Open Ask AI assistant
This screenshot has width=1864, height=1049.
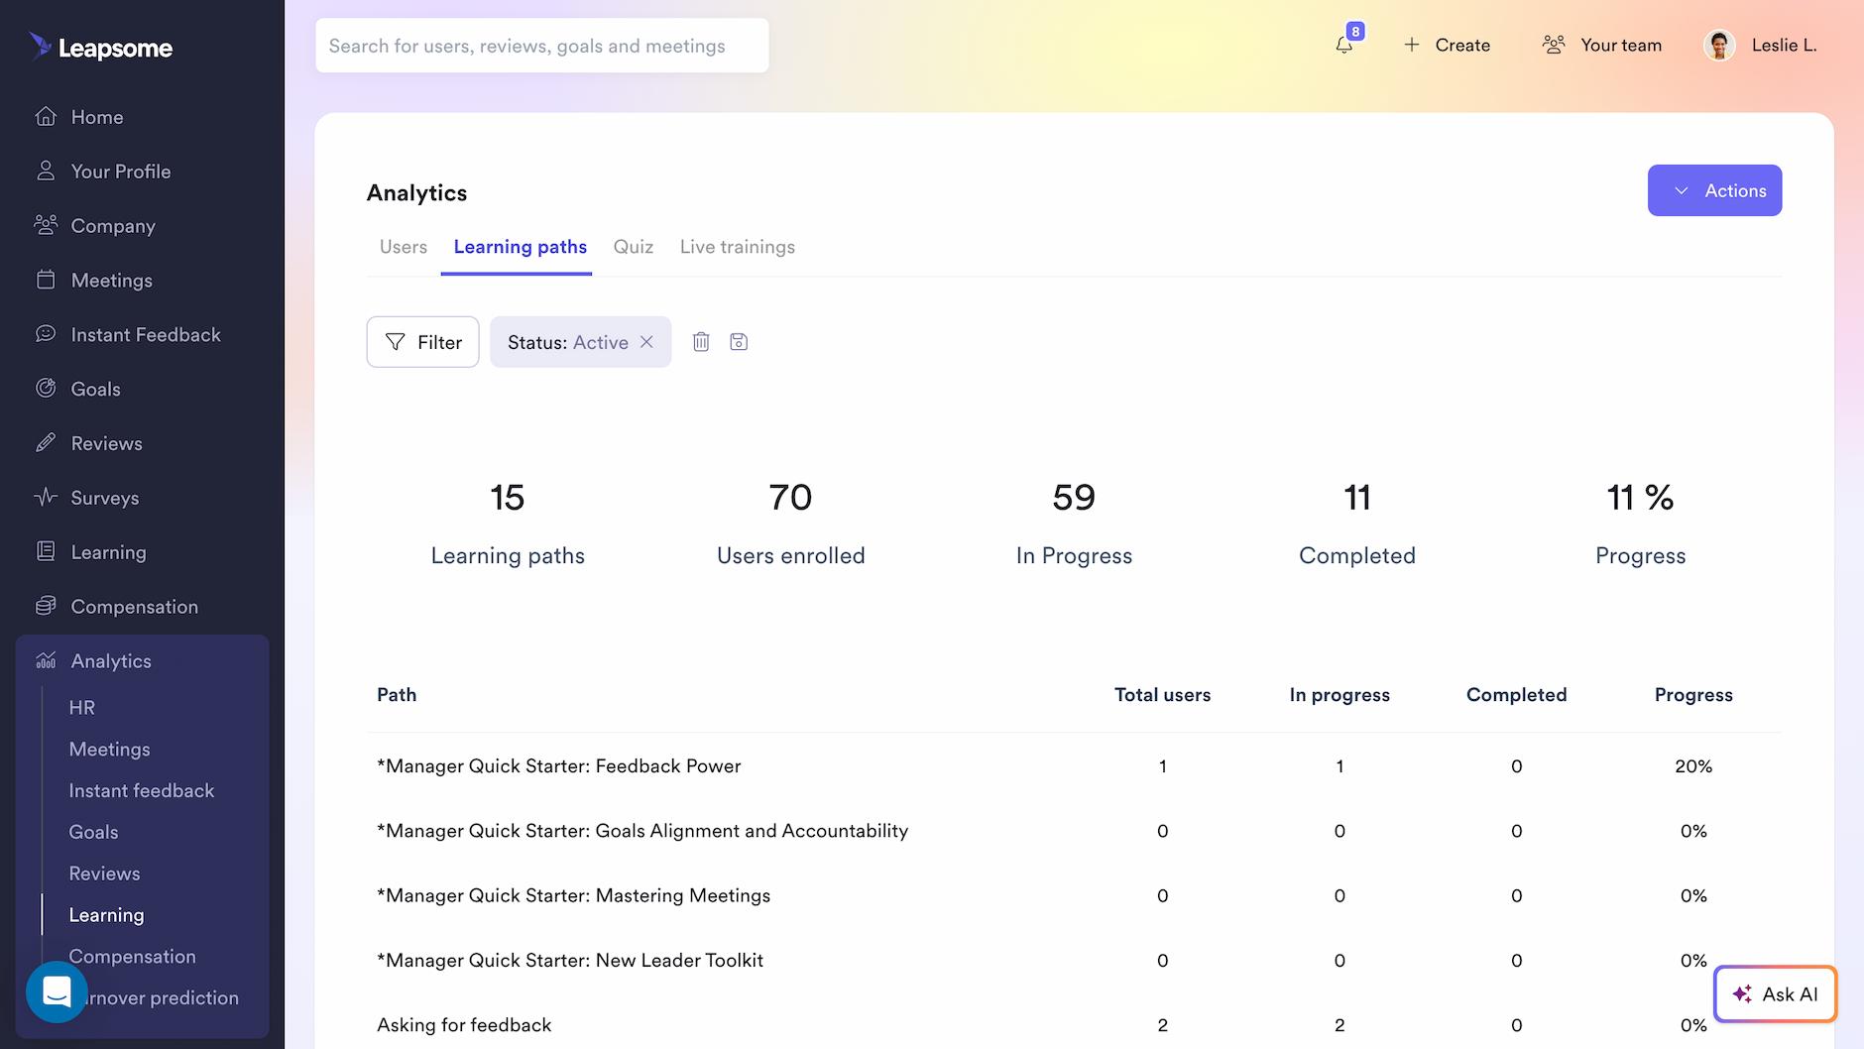1775,993
